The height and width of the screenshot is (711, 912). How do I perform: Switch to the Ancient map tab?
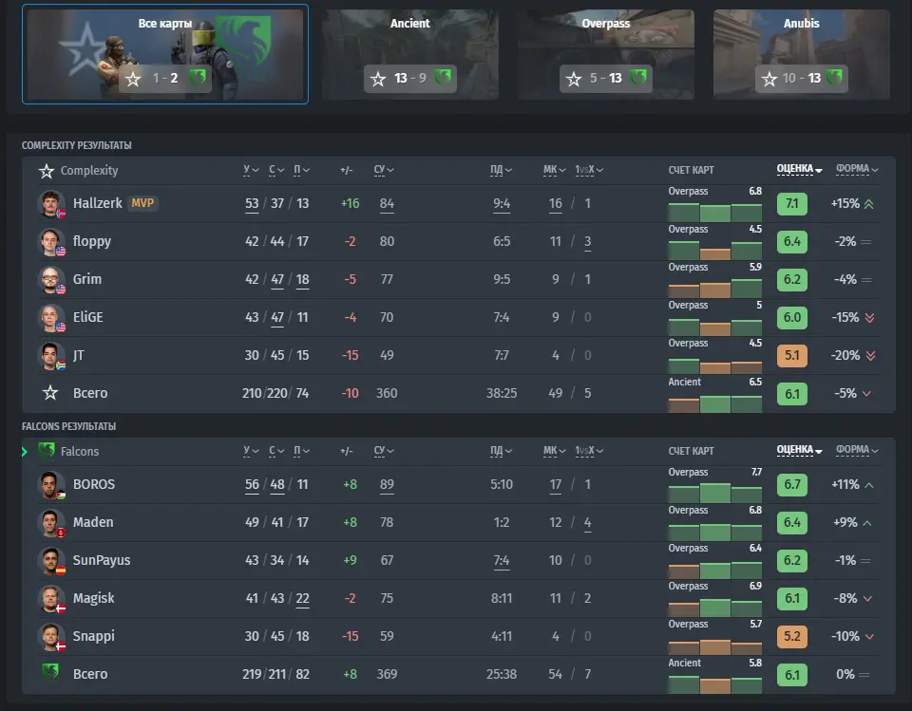[x=410, y=54]
